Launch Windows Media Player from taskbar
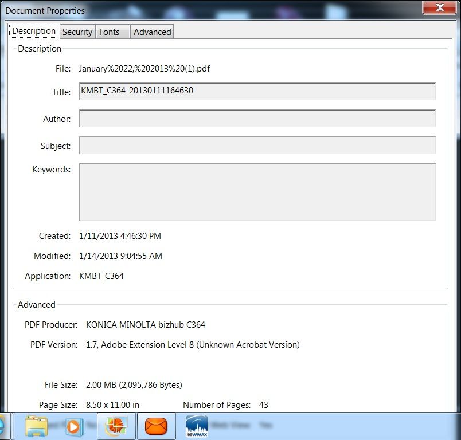Image resolution: width=461 pixels, height=440 pixels. point(75,426)
